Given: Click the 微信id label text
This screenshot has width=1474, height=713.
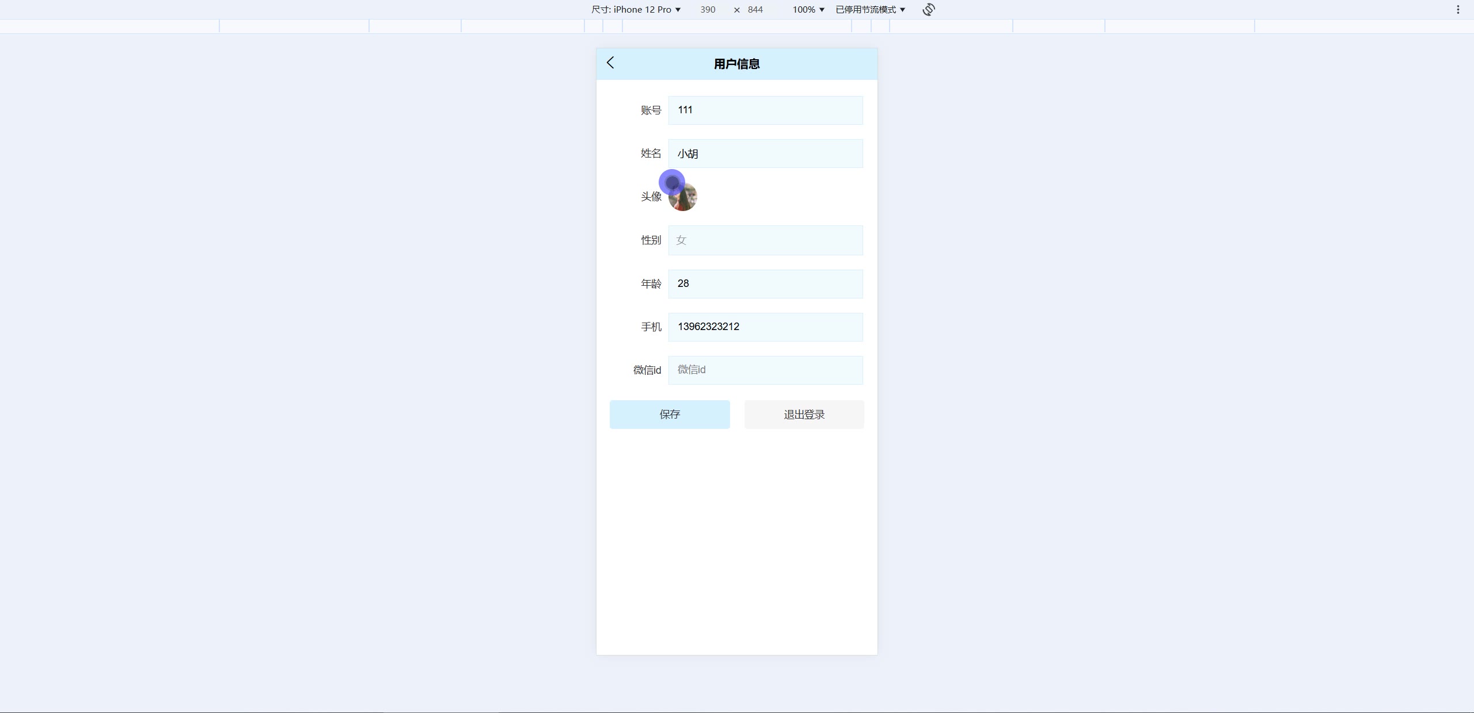Looking at the screenshot, I should [647, 370].
